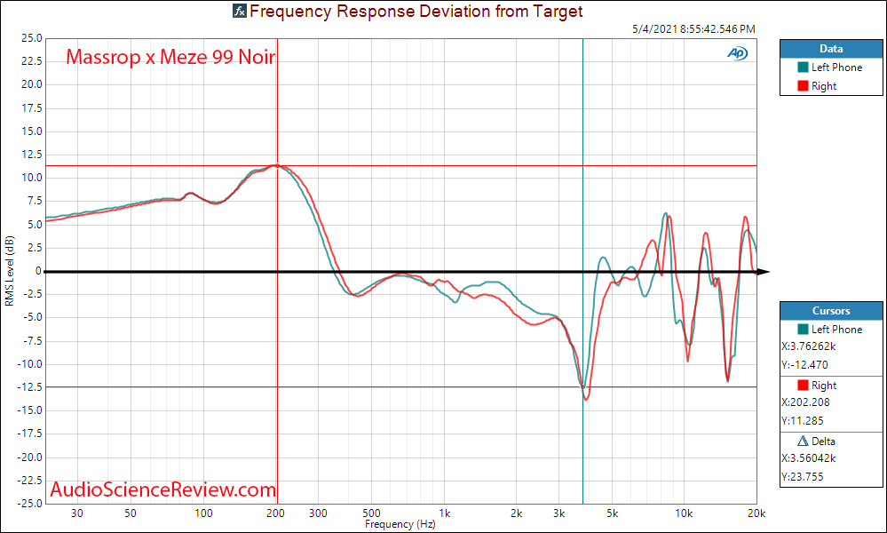Click the 'Frequency (Hz)' X-axis title

point(400,524)
